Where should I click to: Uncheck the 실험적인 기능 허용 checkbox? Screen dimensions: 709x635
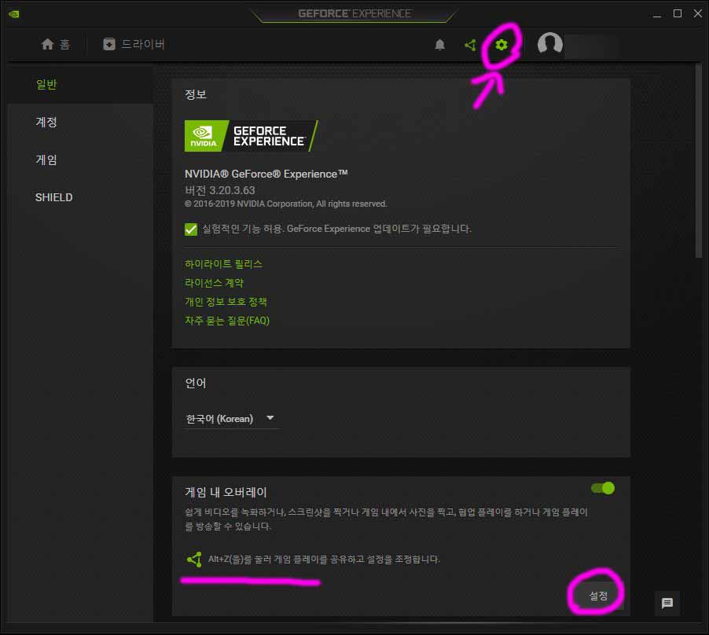191,229
